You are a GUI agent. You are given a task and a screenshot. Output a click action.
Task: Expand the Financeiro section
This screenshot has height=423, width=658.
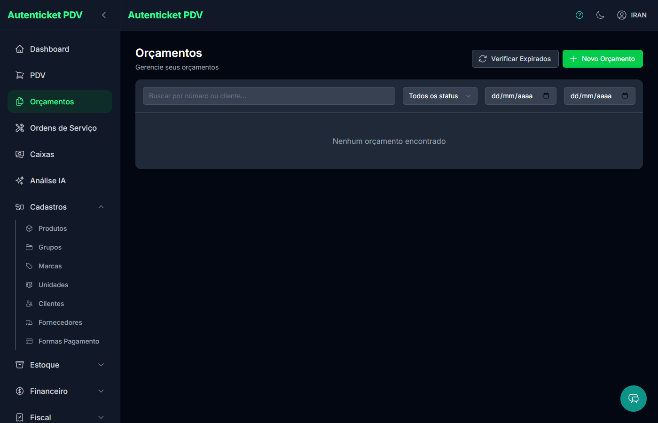point(101,391)
